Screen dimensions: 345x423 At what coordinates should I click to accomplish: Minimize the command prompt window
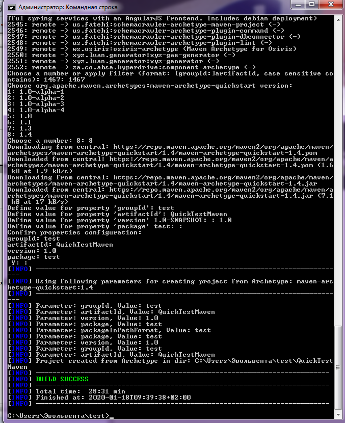coord(298,5)
